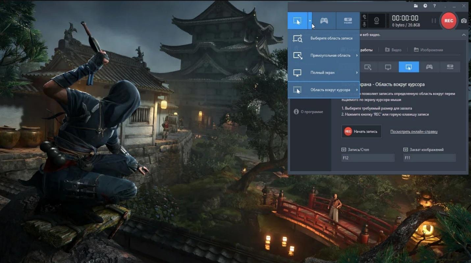
Task: Collapse the panel with the up chevron
Action: tap(464, 35)
